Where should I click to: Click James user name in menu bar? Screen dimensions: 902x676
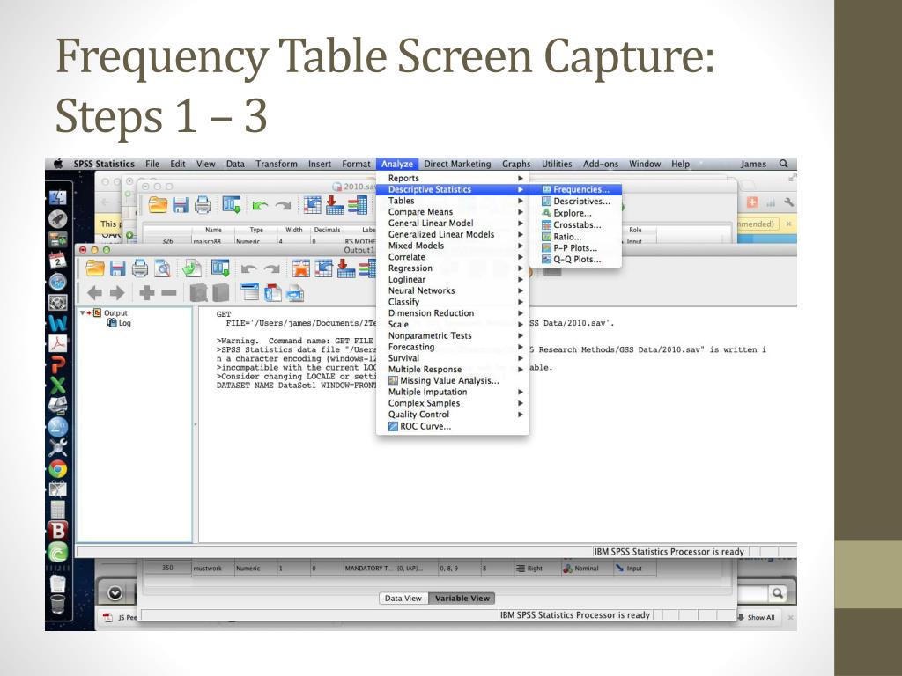pyautogui.click(x=753, y=164)
